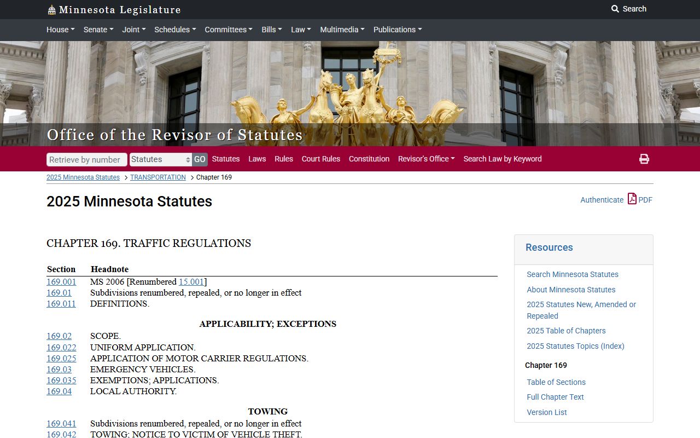
Task: Open section 169.02 Scope
Action: (x=59, y=336)
